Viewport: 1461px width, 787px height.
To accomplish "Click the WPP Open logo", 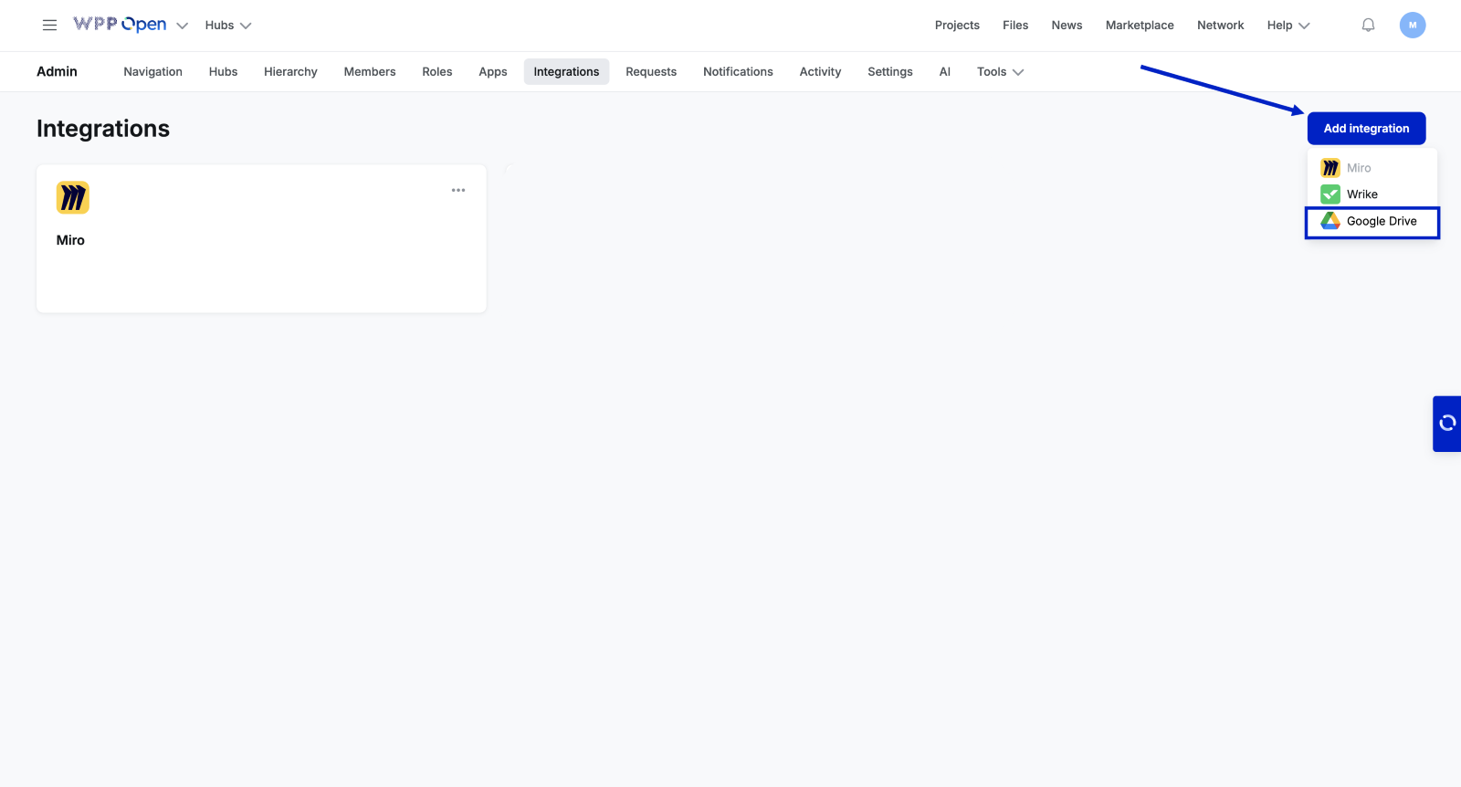I will point(120,25).
